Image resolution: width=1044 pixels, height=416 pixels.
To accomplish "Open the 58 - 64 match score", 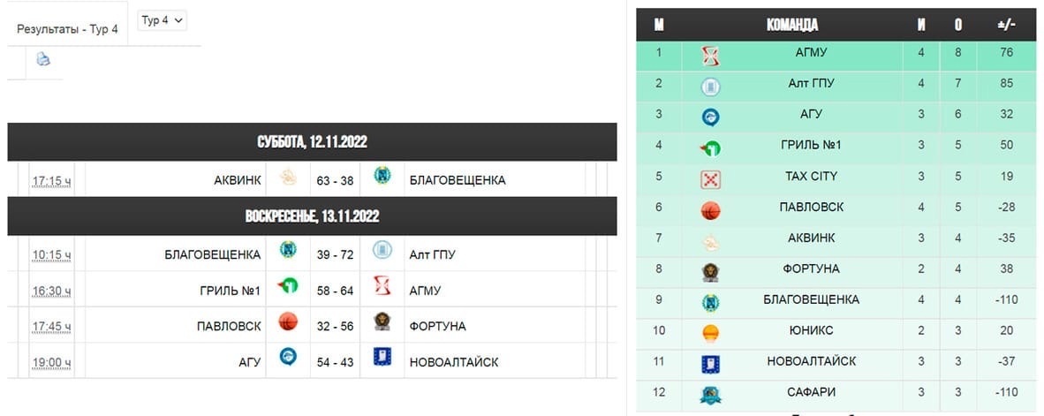I will (335, 291).
